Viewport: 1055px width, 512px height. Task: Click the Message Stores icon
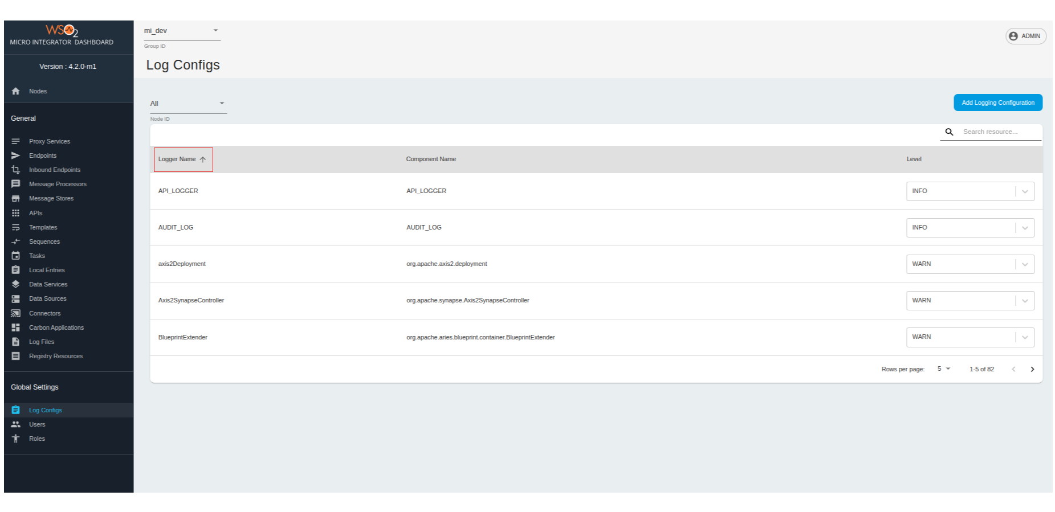(x=15, y=198)
